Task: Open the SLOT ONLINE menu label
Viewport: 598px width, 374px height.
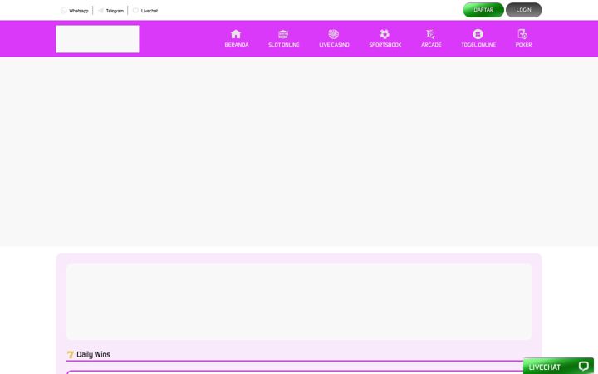Action: (284, 45)
